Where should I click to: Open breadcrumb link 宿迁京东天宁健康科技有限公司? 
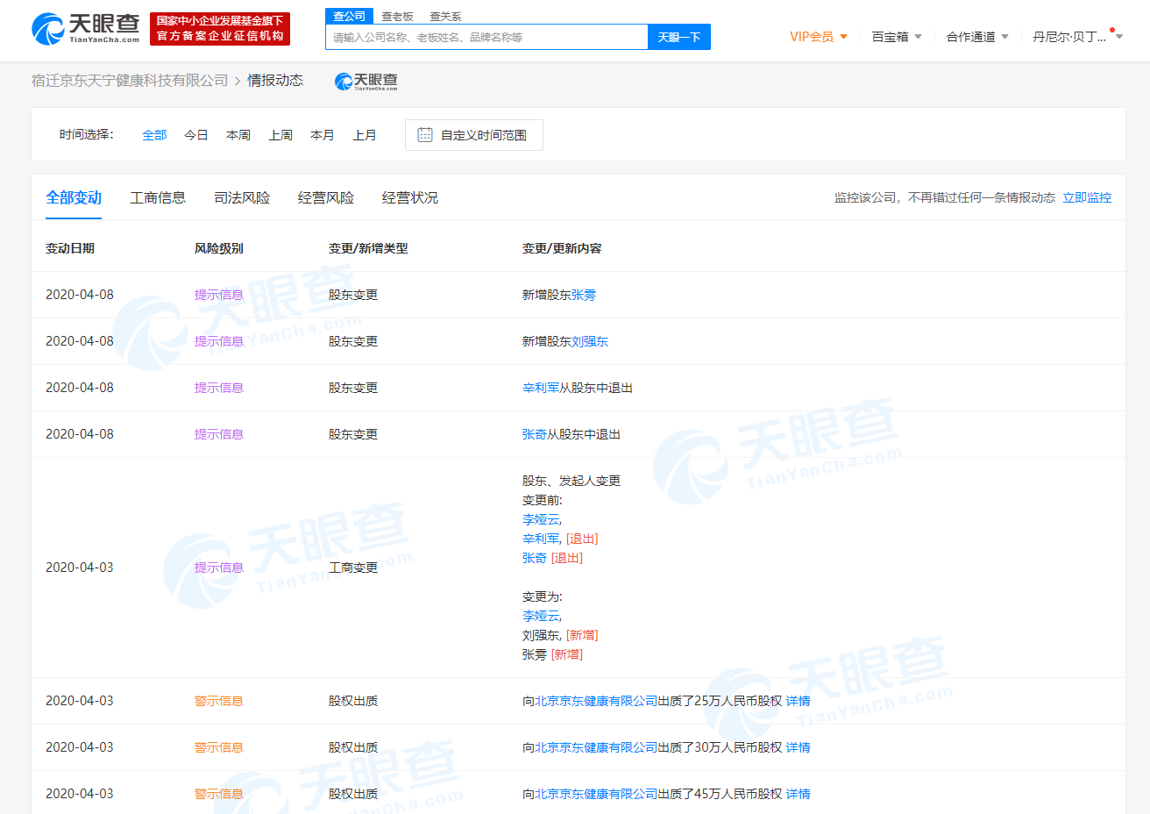(130, 81)
